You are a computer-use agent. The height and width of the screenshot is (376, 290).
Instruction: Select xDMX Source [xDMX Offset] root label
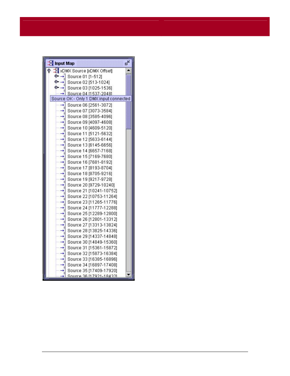pos(86,71)
